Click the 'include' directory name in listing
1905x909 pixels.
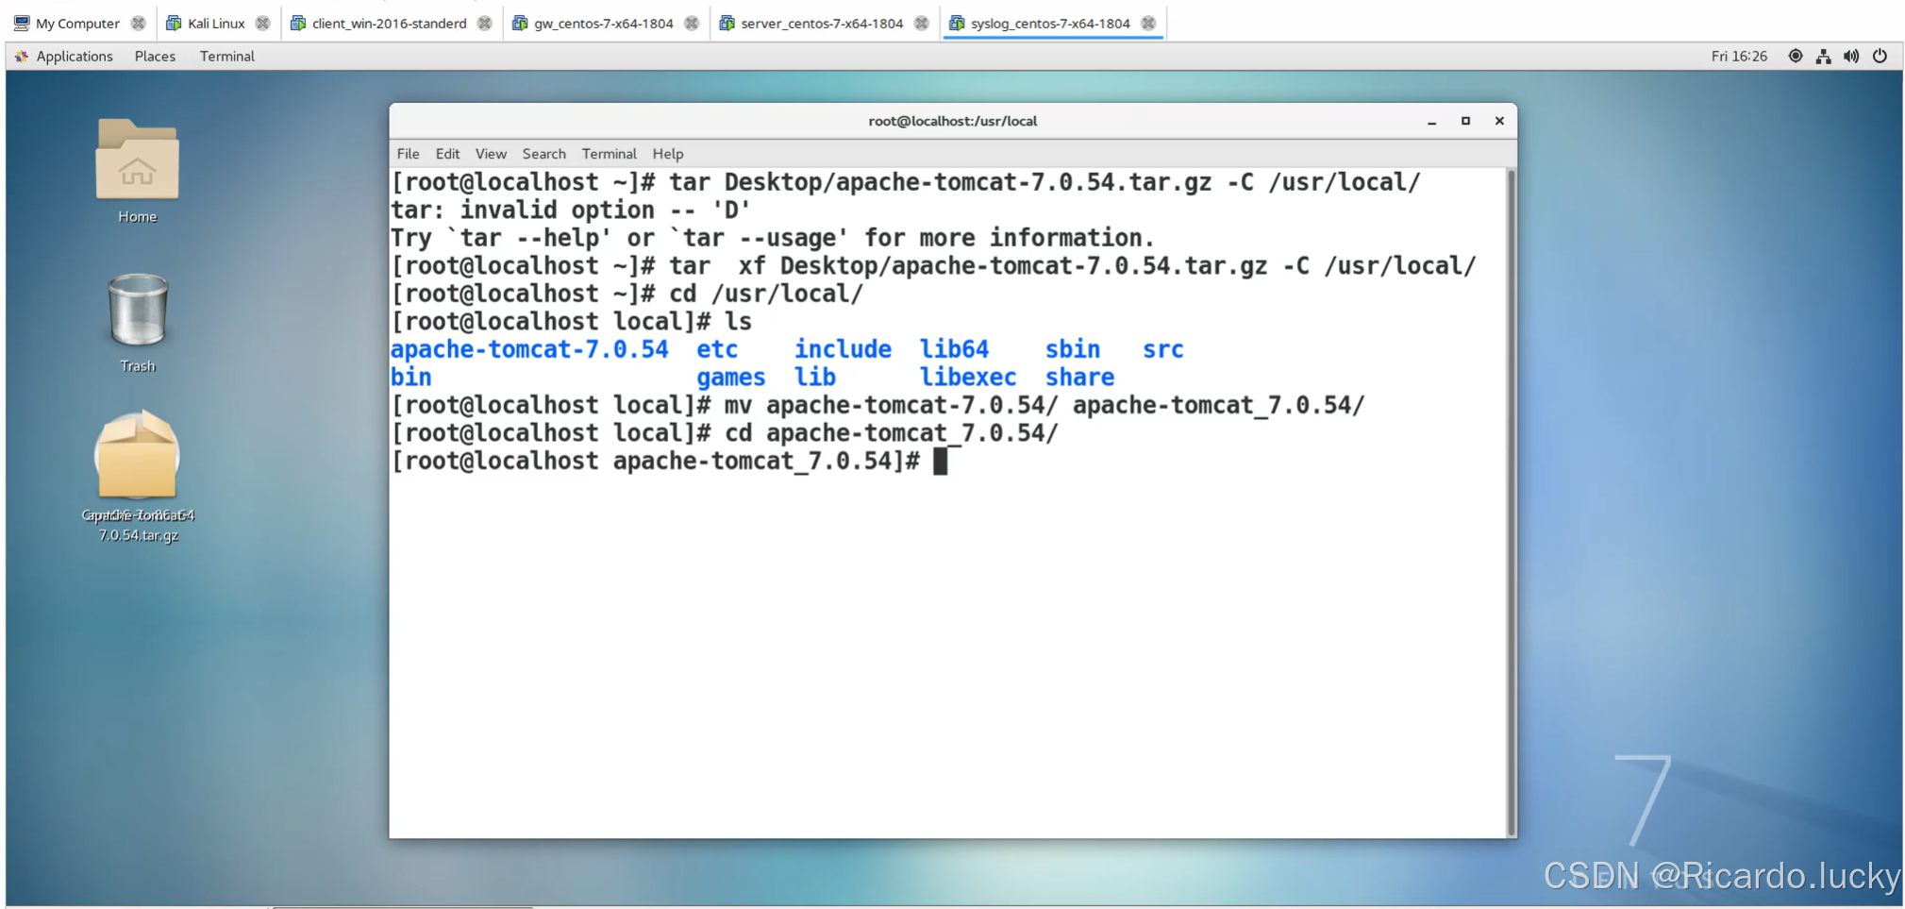tap(843, 349)
